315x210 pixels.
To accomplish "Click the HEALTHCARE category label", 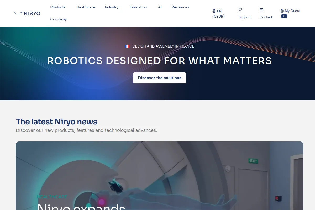I will [x=52, y=197].
